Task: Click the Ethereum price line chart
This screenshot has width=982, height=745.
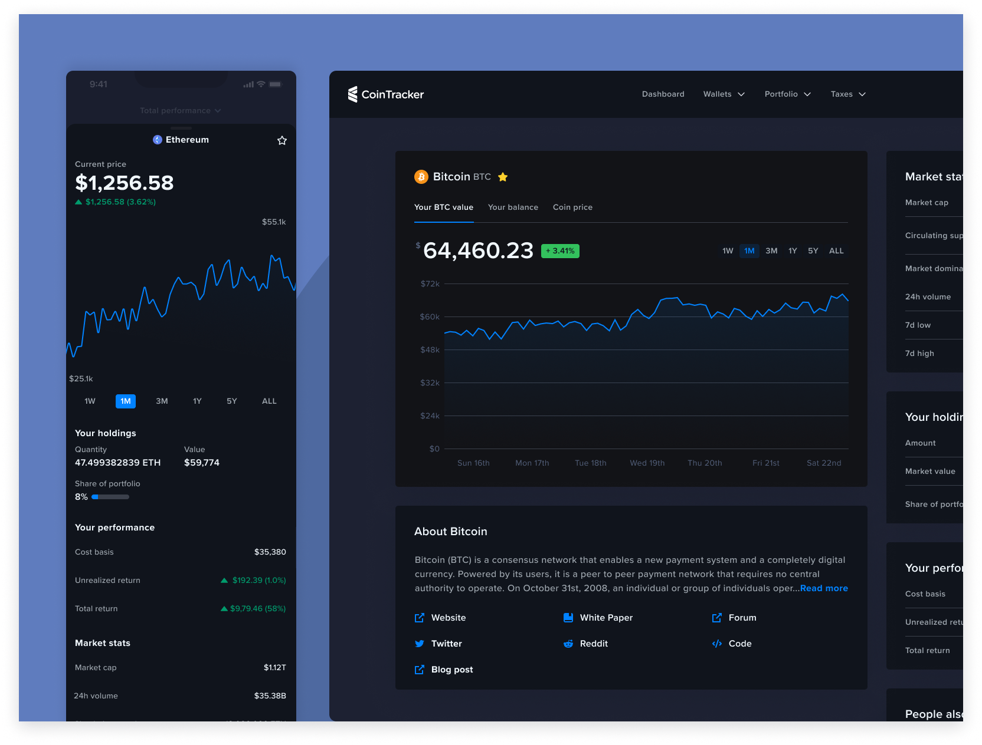Action: [x=181, y=305]
